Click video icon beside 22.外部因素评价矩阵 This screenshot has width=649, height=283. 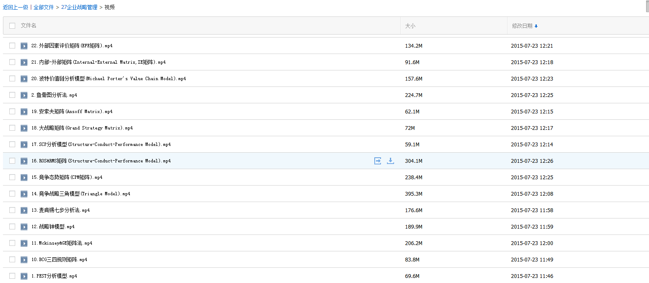pyautogui.click(x=24, y=46)
